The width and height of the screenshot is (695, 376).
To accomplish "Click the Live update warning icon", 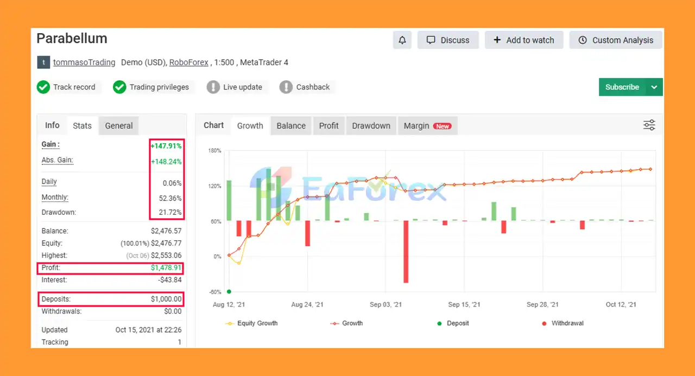I will tap(213, 87).
